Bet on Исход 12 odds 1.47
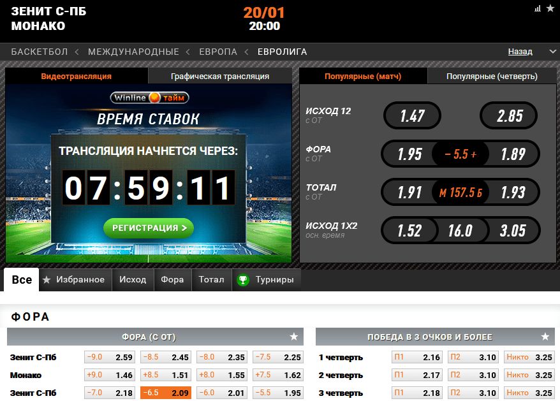Image resolution: width=560 pixels, height=401 pixels. [x=412, y=115]
